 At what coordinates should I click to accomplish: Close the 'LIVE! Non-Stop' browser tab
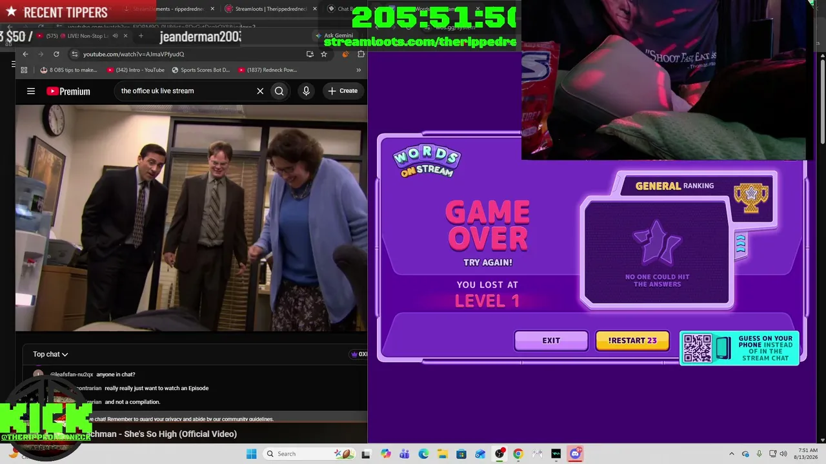125,36
